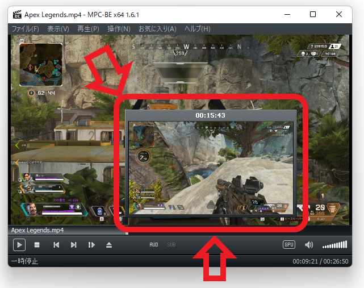
Task: Maximize the MPC-BE window
Action: click(x=313, y=14)
